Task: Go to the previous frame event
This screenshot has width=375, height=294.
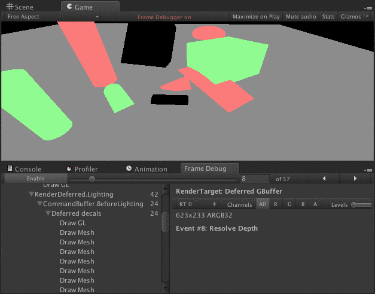Action: (324, 179)
